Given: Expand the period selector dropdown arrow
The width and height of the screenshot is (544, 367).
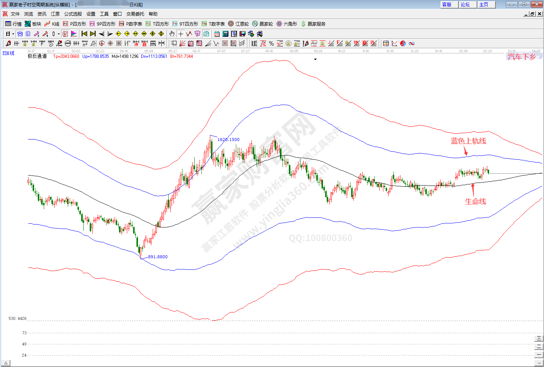Looking at the screenshot, I should point(13,34).
